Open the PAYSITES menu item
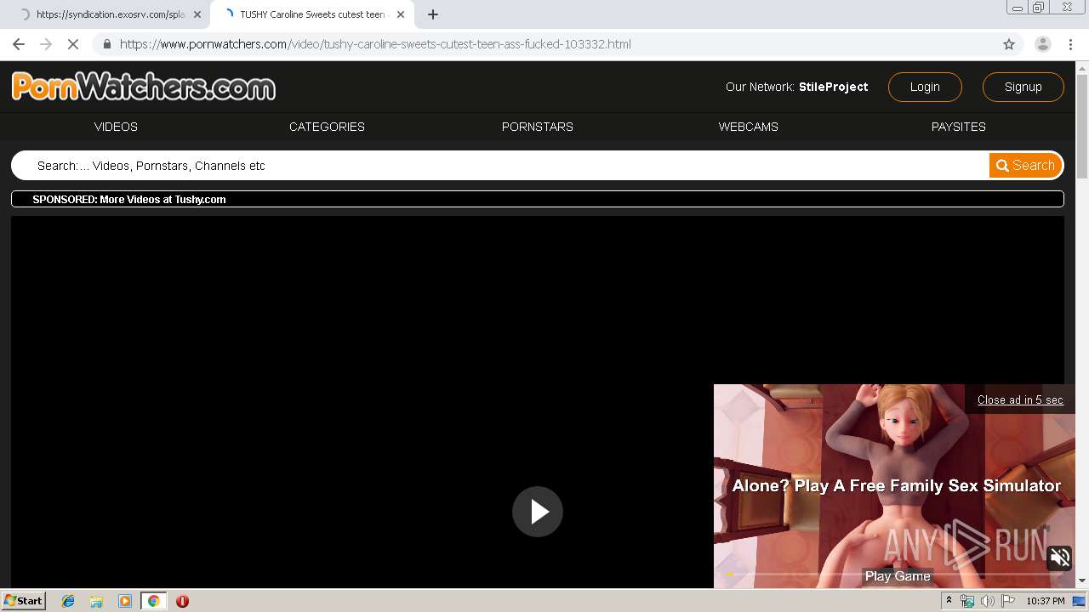This screenshot has height=612, width=1089. click(959, 127)
